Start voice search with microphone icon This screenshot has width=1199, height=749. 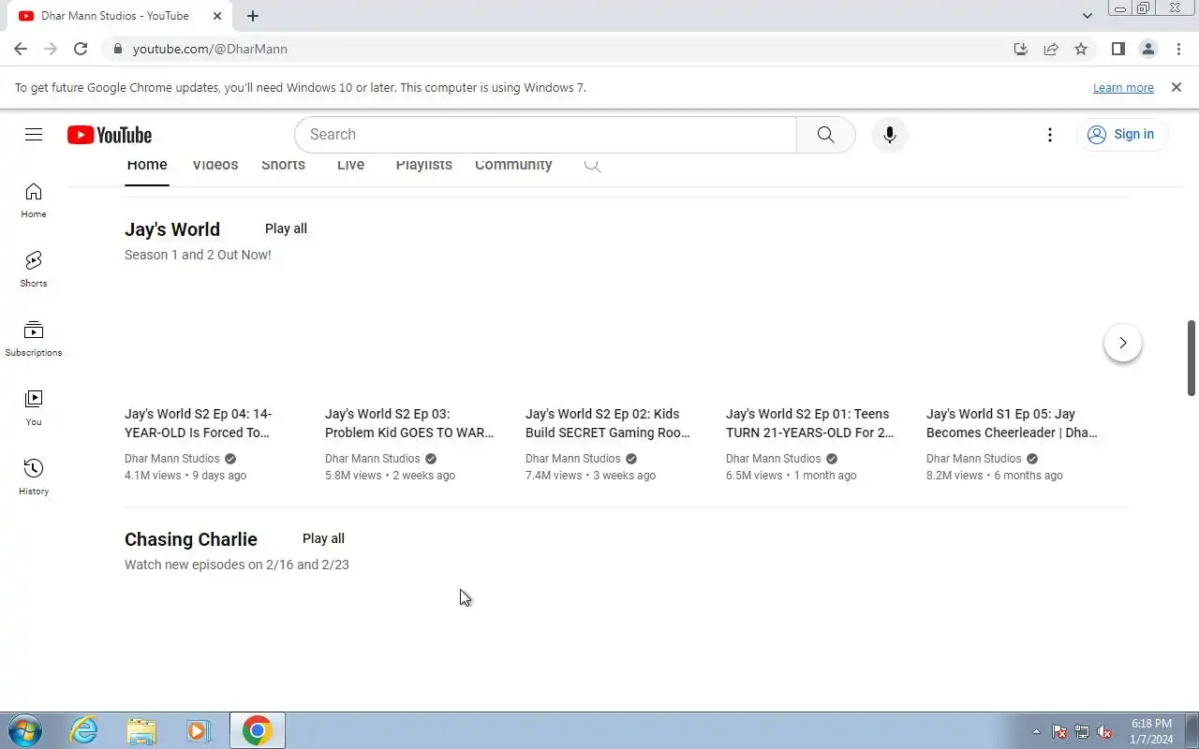coord(890,135)
